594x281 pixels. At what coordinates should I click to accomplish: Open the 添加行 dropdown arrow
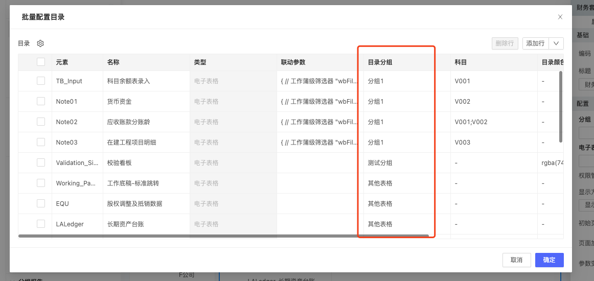[x=556, y=43]
